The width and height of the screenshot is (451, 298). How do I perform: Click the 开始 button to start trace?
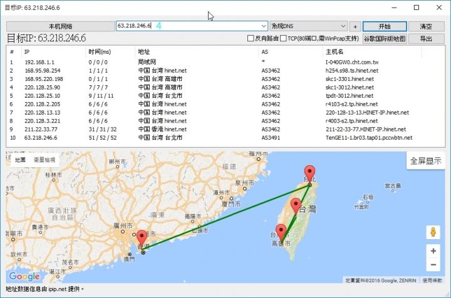(x=385, y=26)
